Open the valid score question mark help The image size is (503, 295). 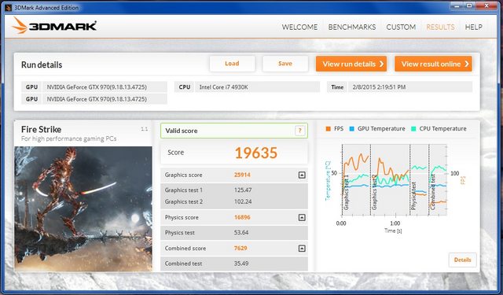(x=299, y=131)
